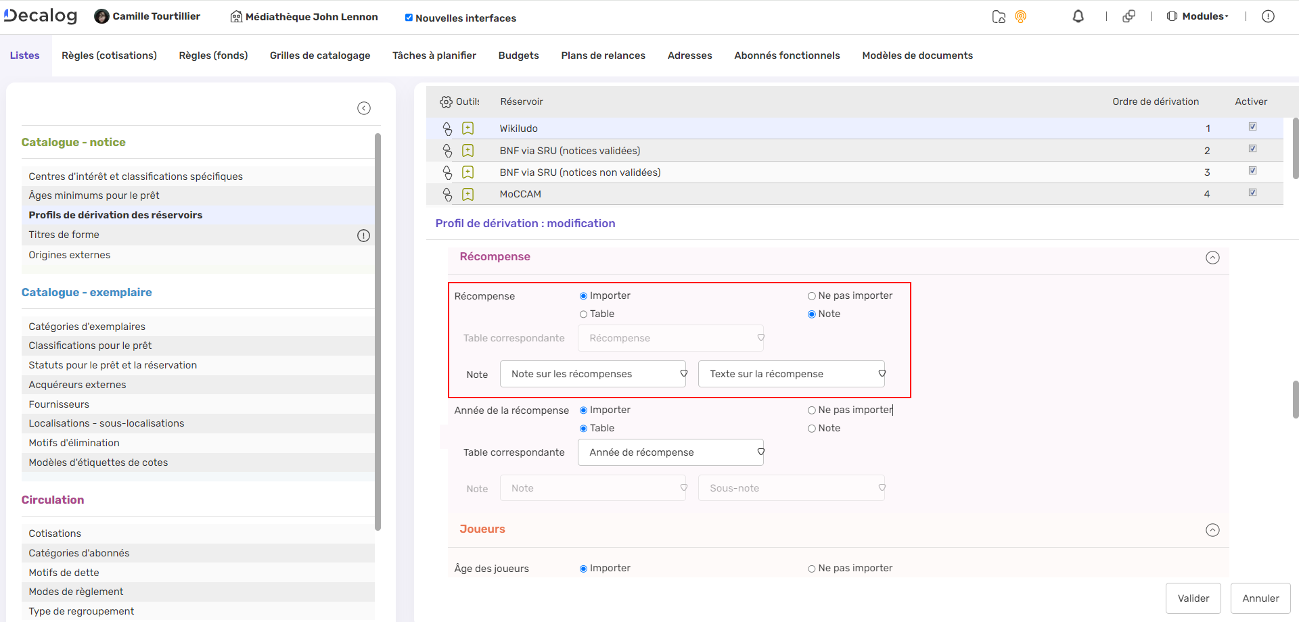This screenshot has height=622, width=1299.
Task: Collapse the Joueurs section
Action: 1212,530
